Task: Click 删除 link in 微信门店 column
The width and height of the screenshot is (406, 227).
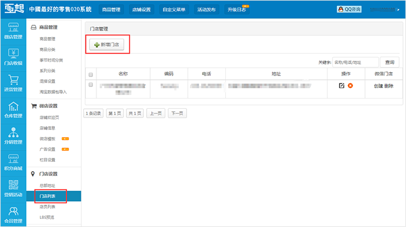Action: pyautogui.click(x=389, y=86)
